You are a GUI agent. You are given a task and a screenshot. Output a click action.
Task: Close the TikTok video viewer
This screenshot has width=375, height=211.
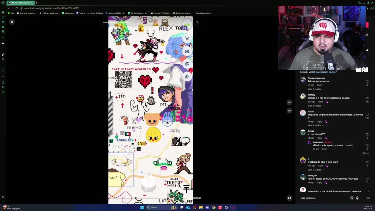point(12,22)
